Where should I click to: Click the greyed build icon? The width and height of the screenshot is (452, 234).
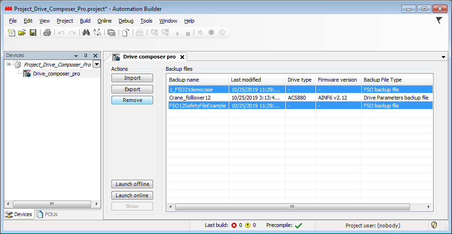pyautogui.click(x=139, y=33)
